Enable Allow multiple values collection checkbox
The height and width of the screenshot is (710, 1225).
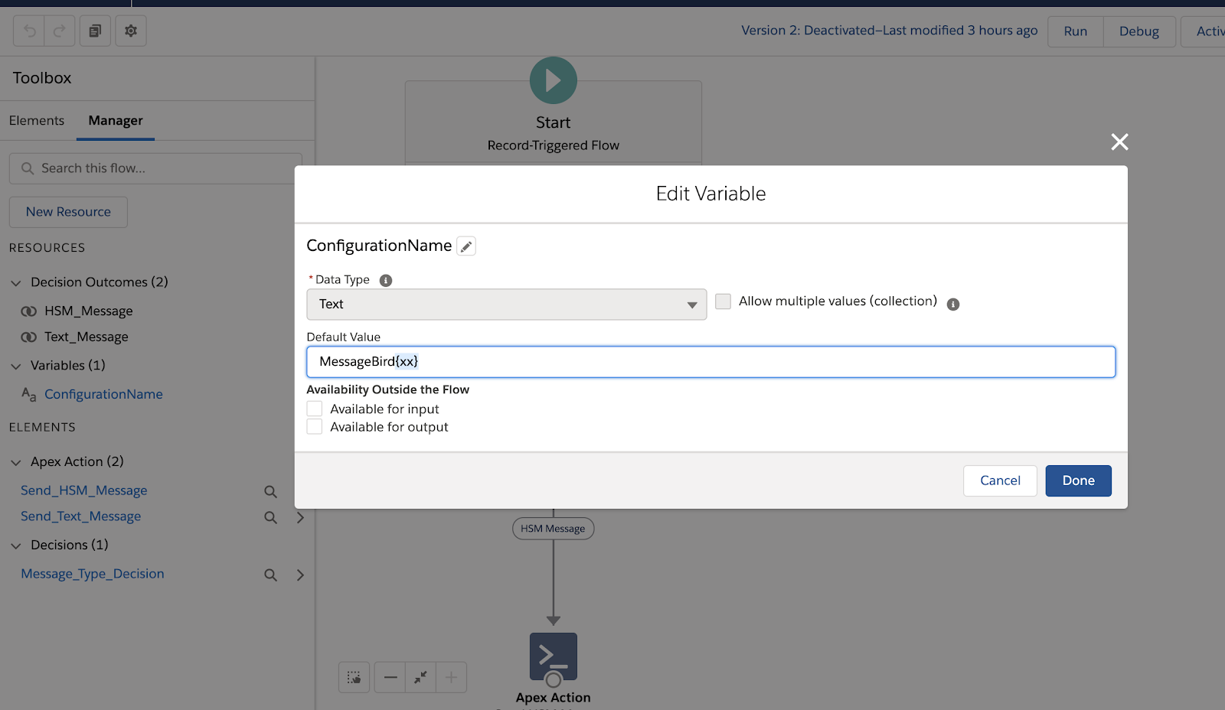coord(723,301)
